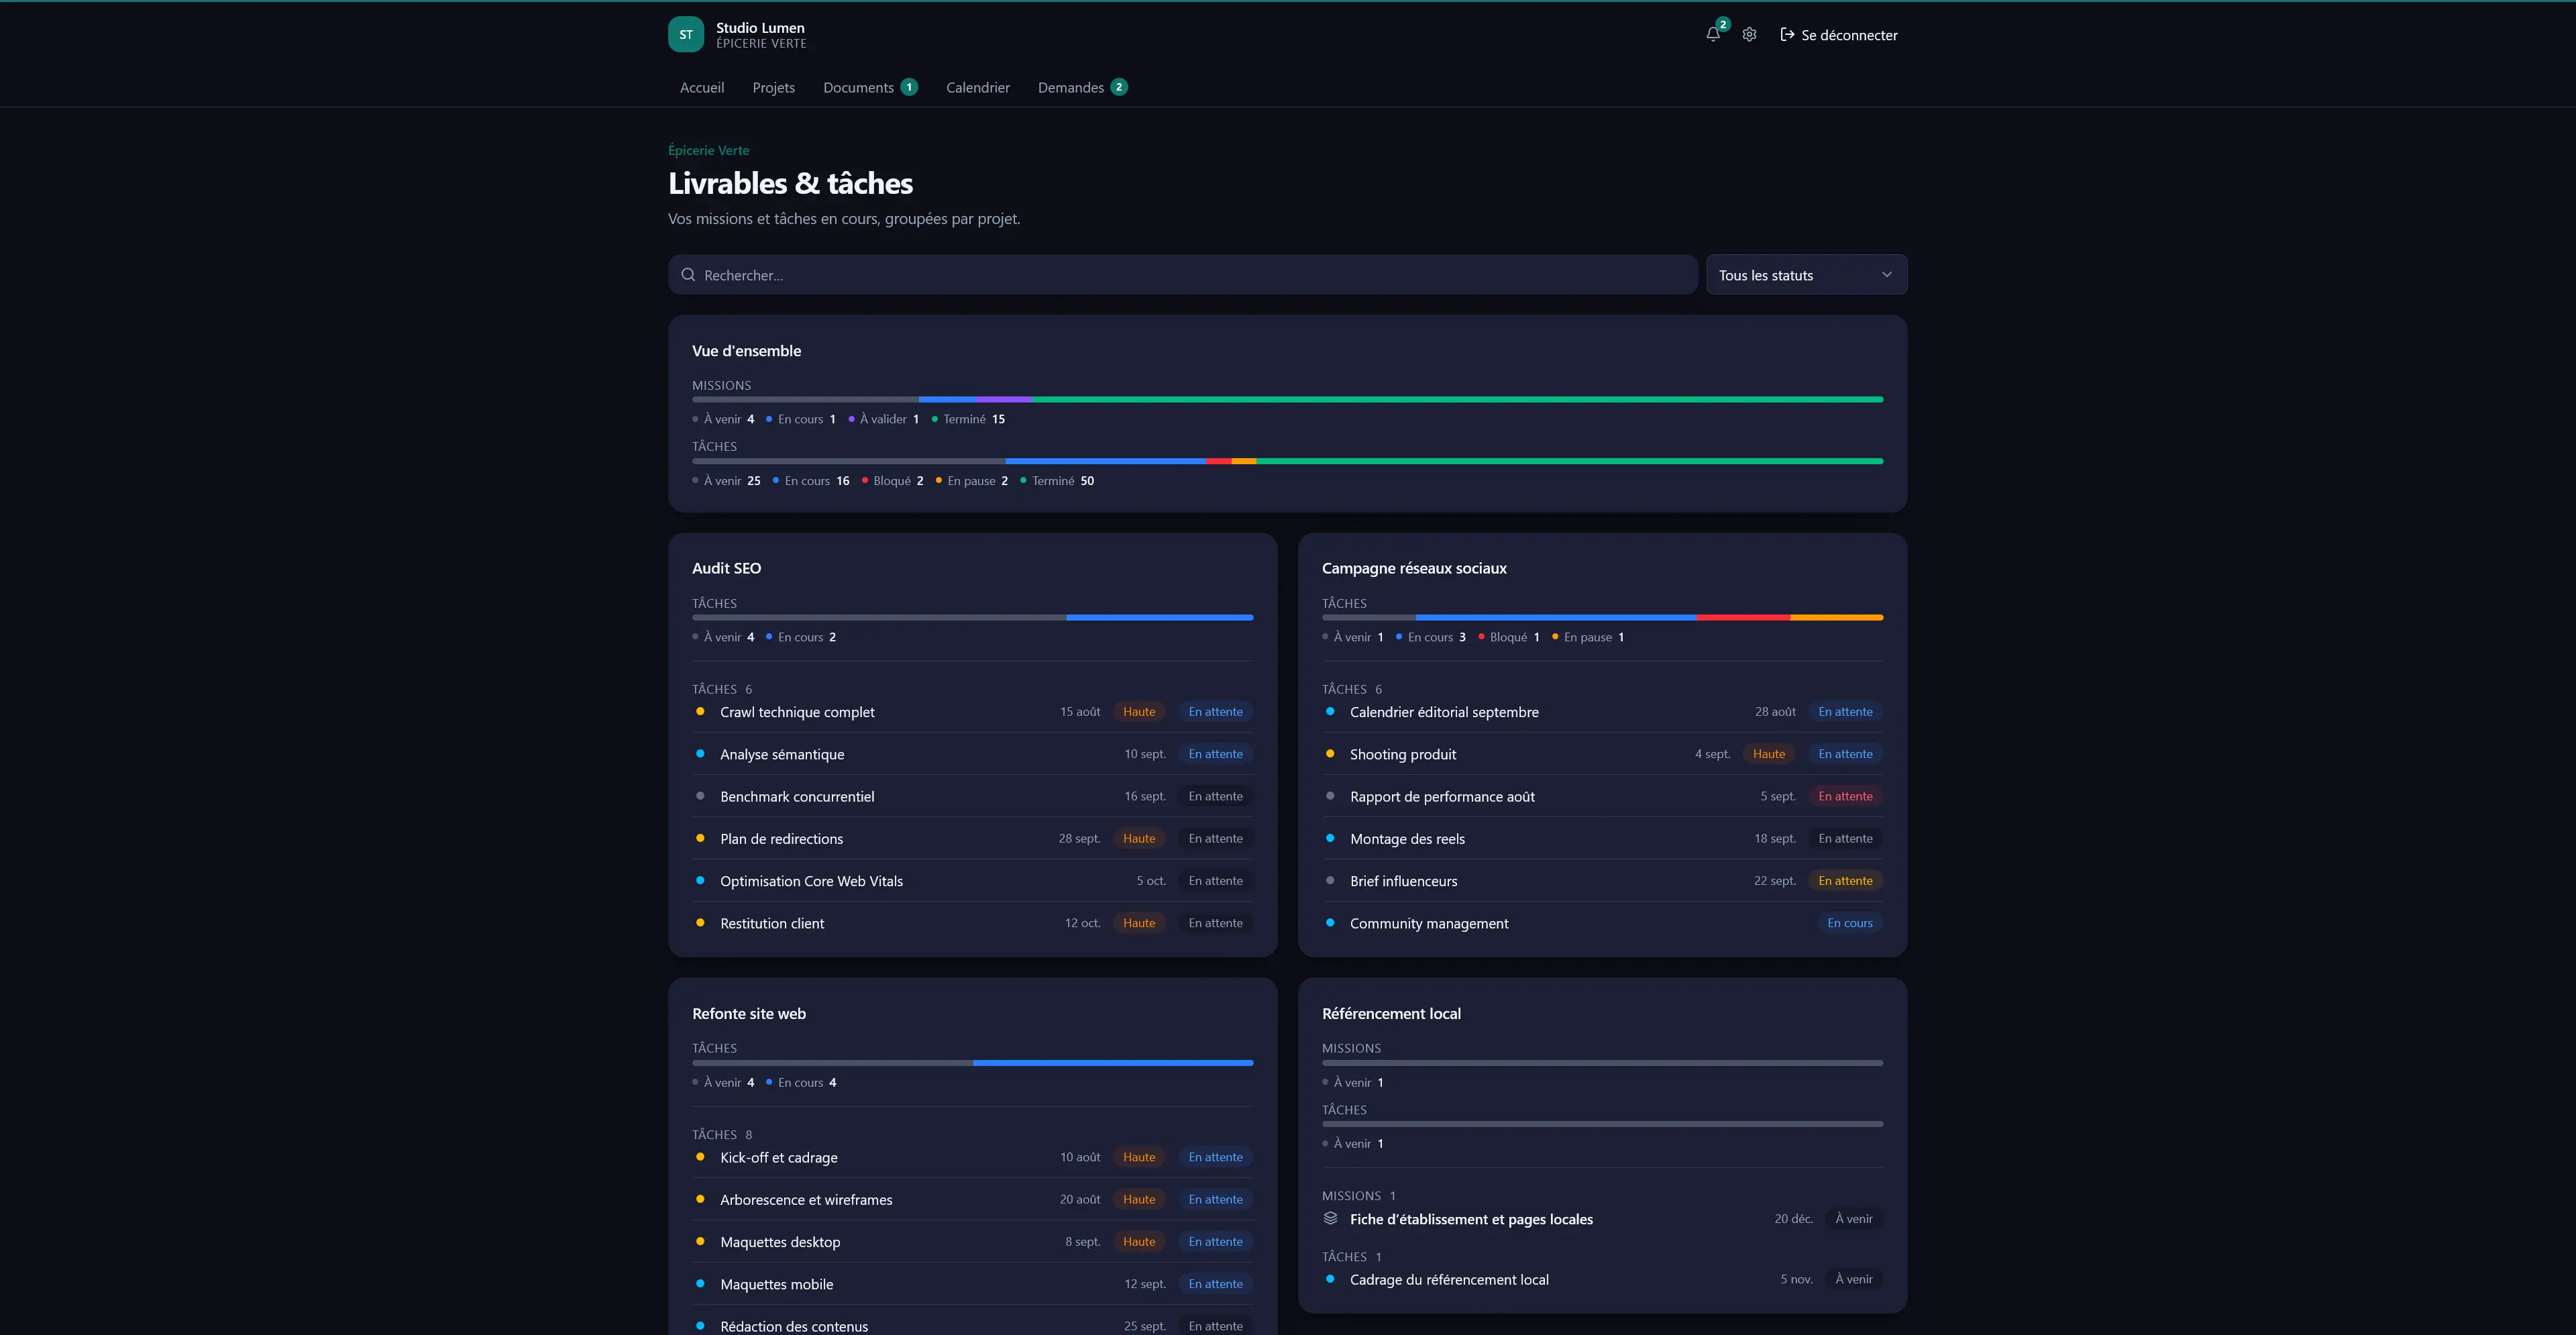Click the red En attente badge on Rapport de performance août
The width and height of the screenshot is (2576, 1335).
point(1845,796)
